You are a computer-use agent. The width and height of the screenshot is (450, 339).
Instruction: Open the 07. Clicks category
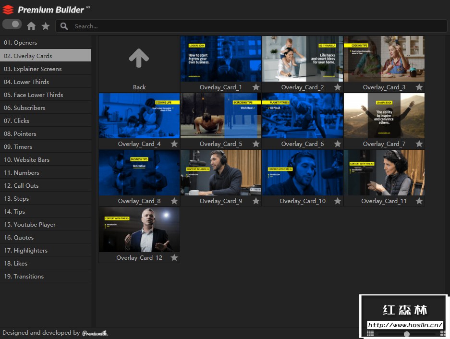click(x=46, y=121)
